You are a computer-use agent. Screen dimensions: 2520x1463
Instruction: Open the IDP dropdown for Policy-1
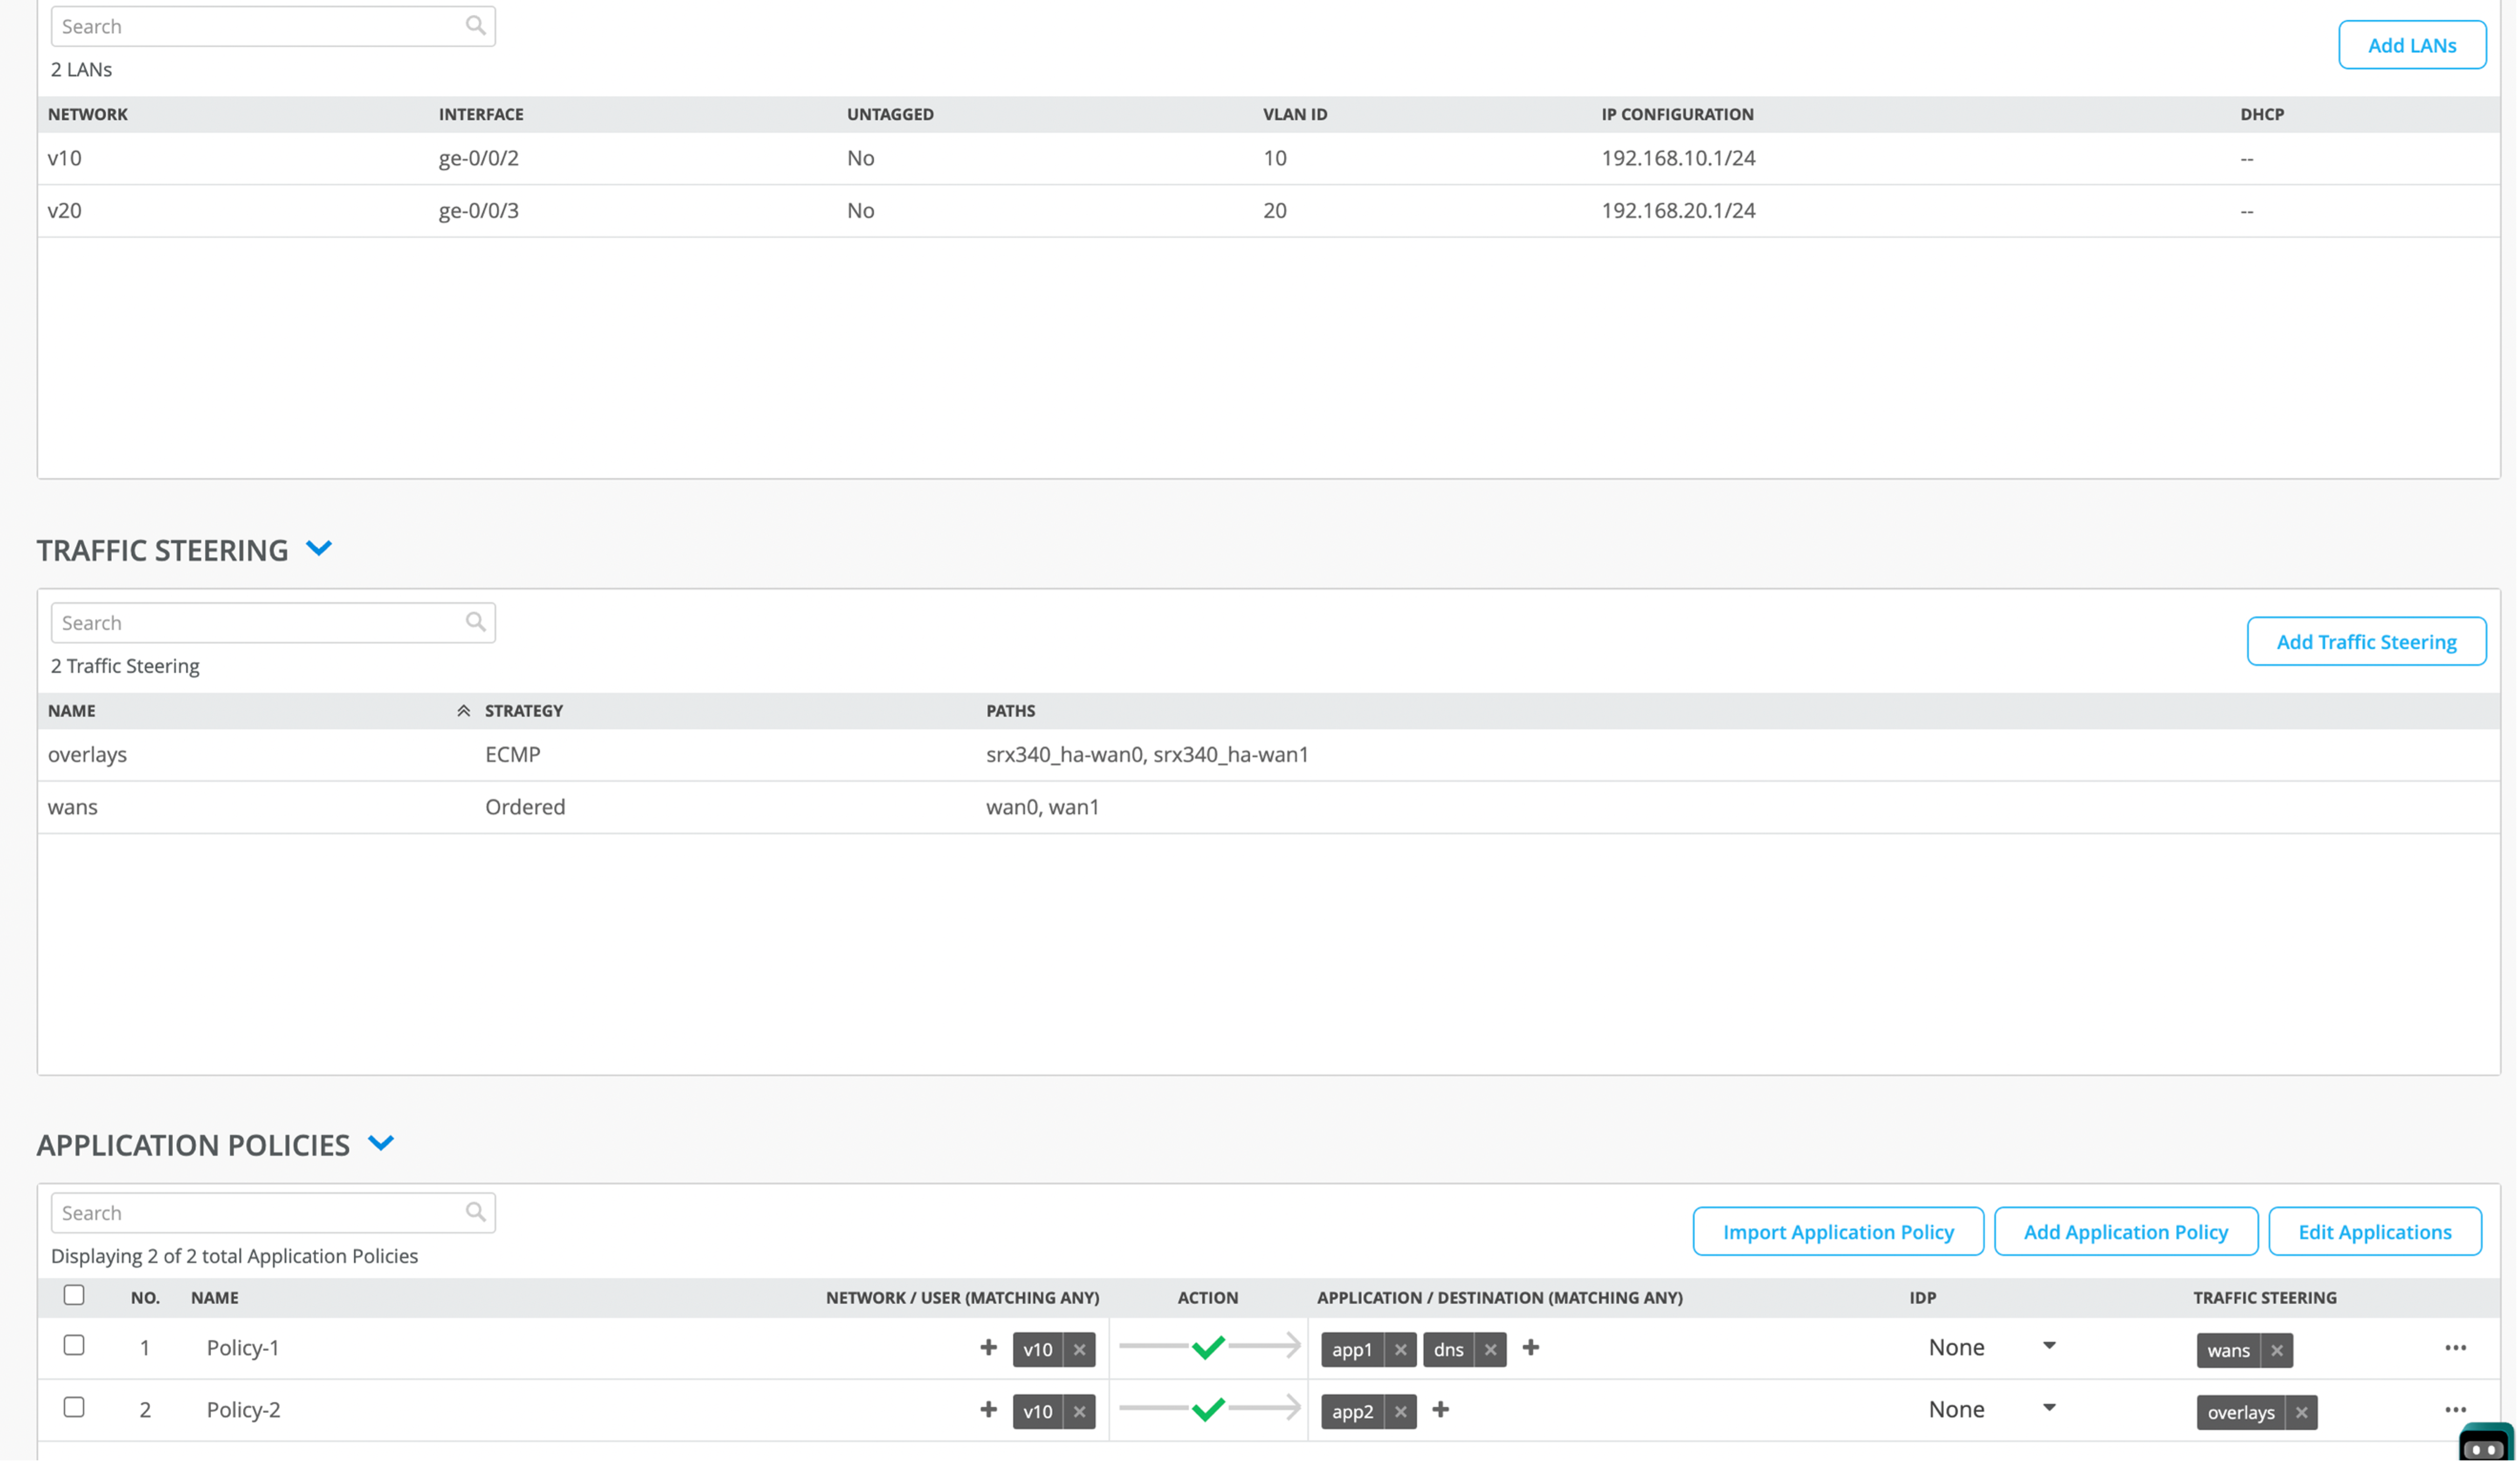pyautogui.click(x=2048, y=1346)
